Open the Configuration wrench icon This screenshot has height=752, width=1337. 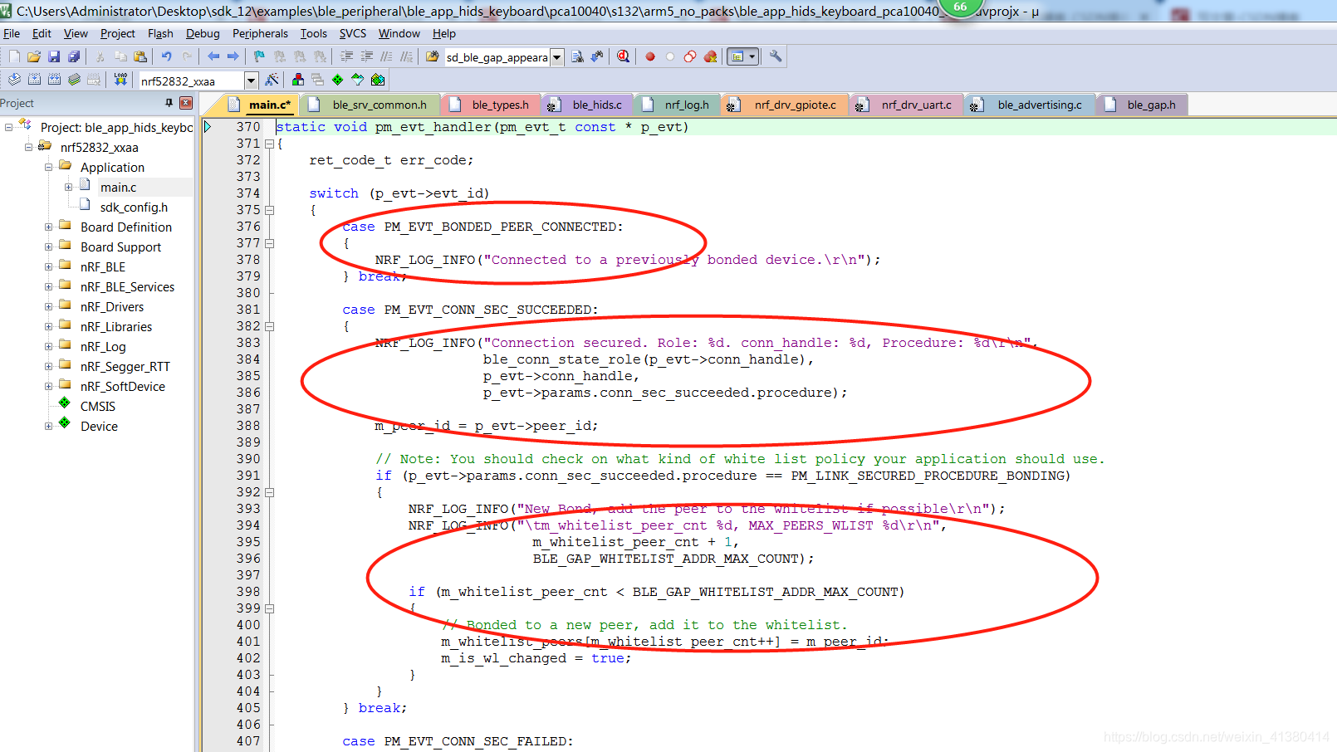click(x=776, y=56)
